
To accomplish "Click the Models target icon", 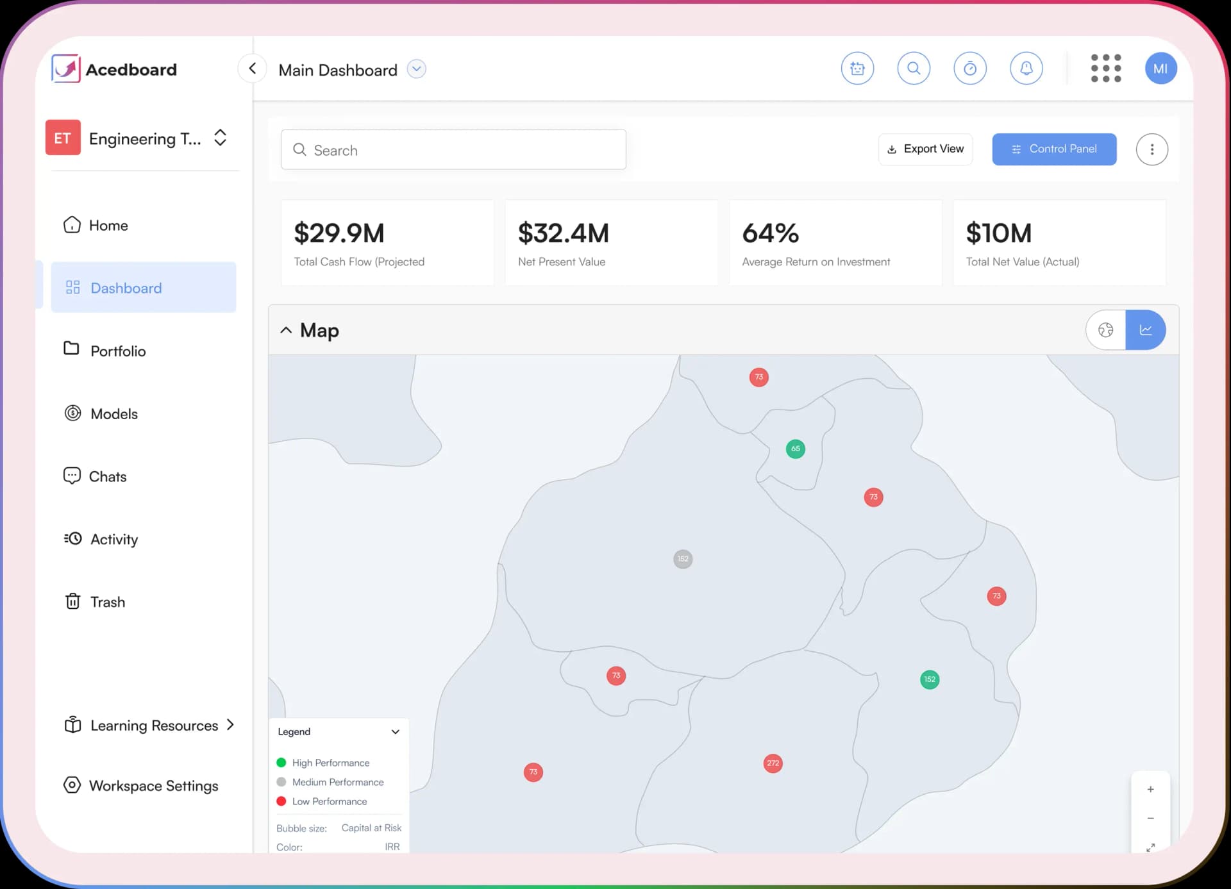I will (72, 413).
